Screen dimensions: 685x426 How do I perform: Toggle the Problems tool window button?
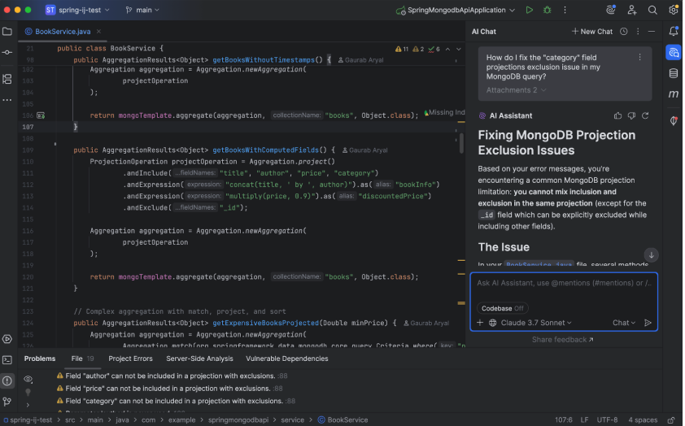click(7, 380)
